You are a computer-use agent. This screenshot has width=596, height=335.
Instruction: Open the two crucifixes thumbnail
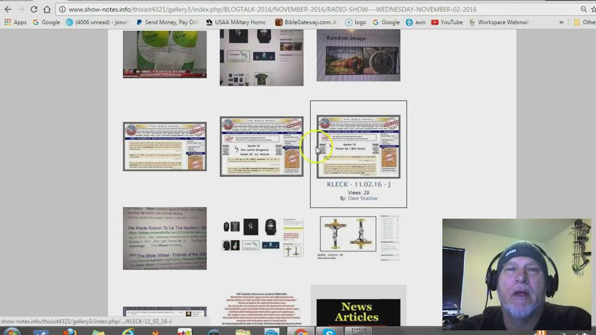[x=348, y=234]
